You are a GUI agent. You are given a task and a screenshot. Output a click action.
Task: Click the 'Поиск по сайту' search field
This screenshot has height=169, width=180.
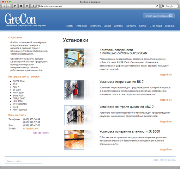point(23,161)
